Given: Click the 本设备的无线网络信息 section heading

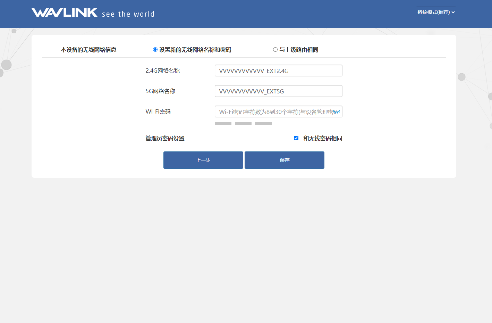Looking at the screenshot, I should tap(88, 50).
